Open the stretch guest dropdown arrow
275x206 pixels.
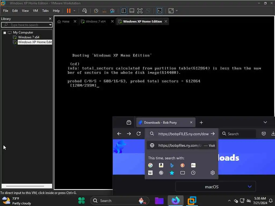coord(177,11)
